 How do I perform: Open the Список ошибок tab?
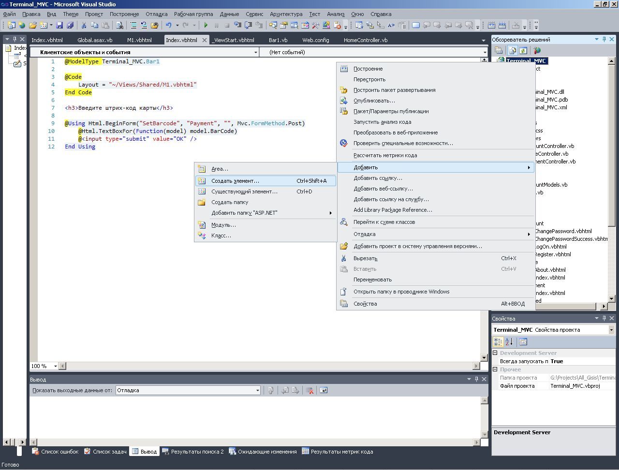pyautogui.click(x=55, y=452)
